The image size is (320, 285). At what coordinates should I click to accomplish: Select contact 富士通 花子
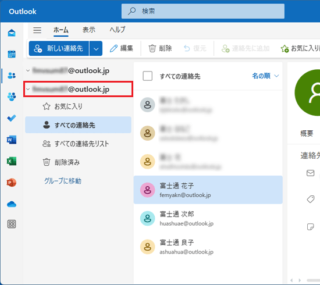(208, 190)
